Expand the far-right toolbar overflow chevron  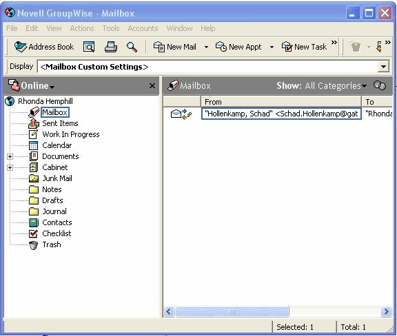coord(388,42)
